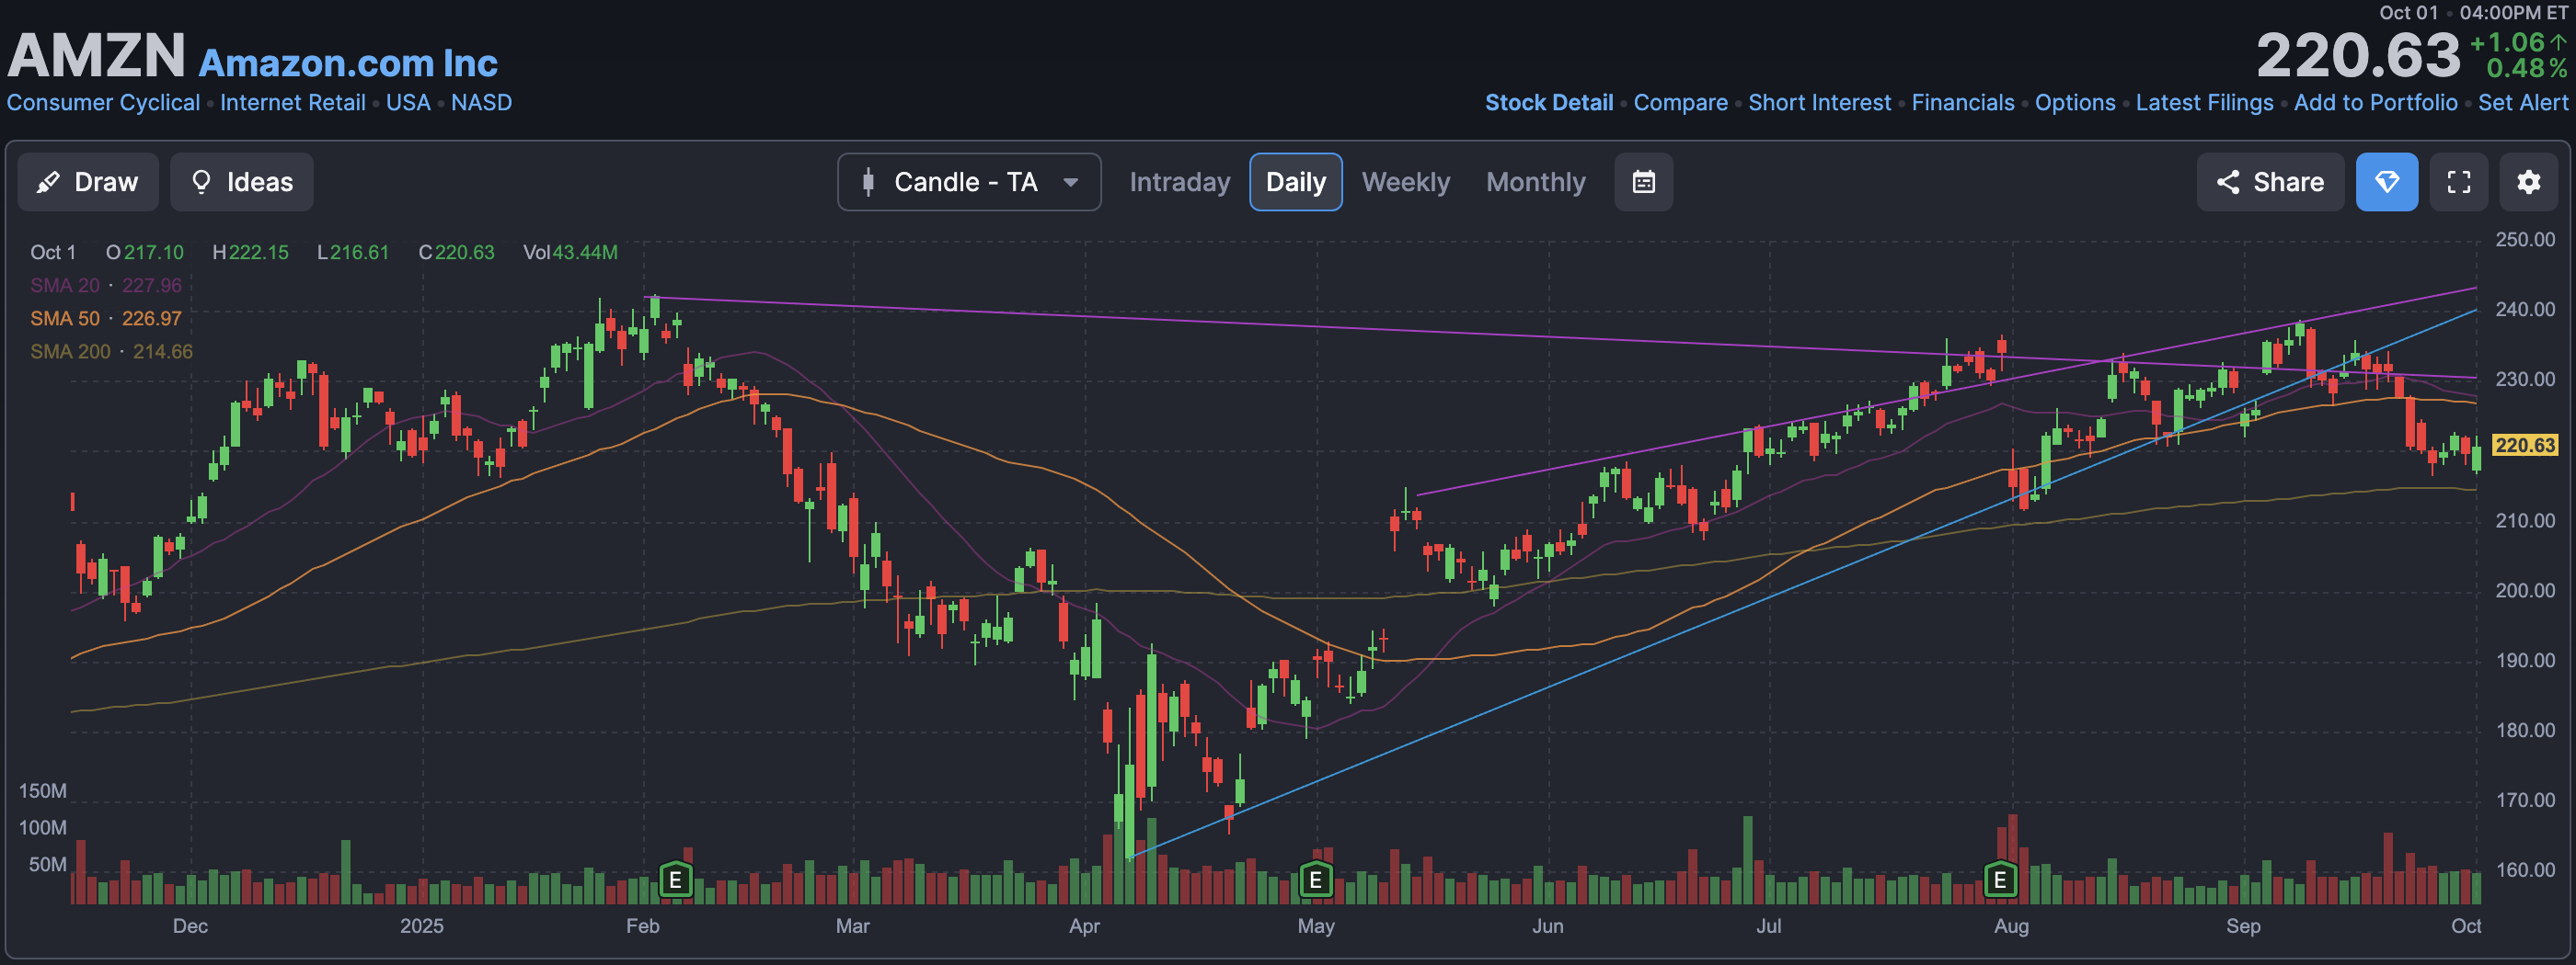The height and width of the screenshot is (965, 2576).
Task: Open the Draw tool
Action: coord(88,182)
